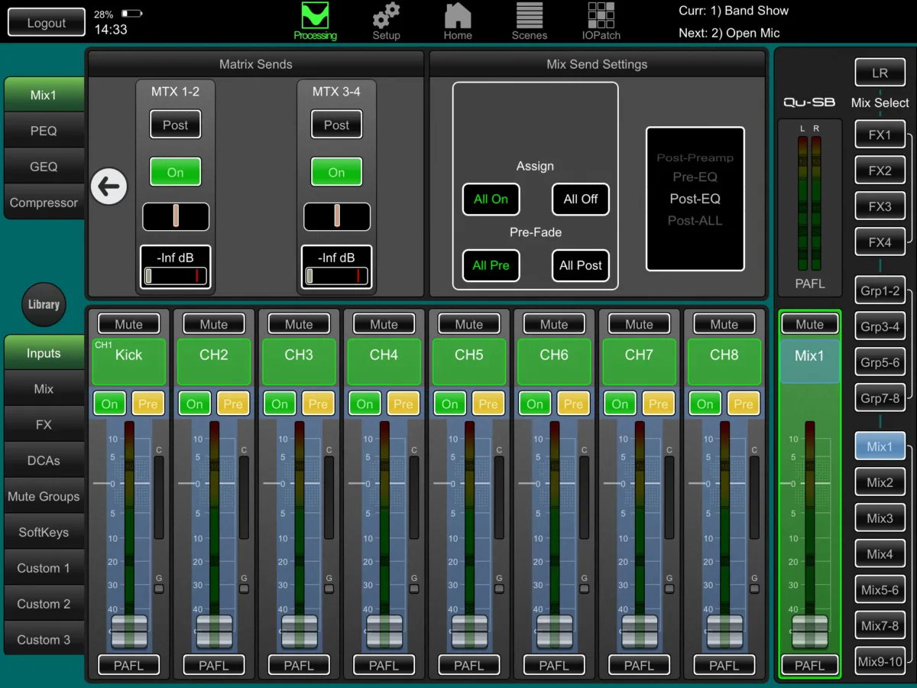Open the round Library button
The height and width of the screenshot is (688, 917).
point(44,304)
